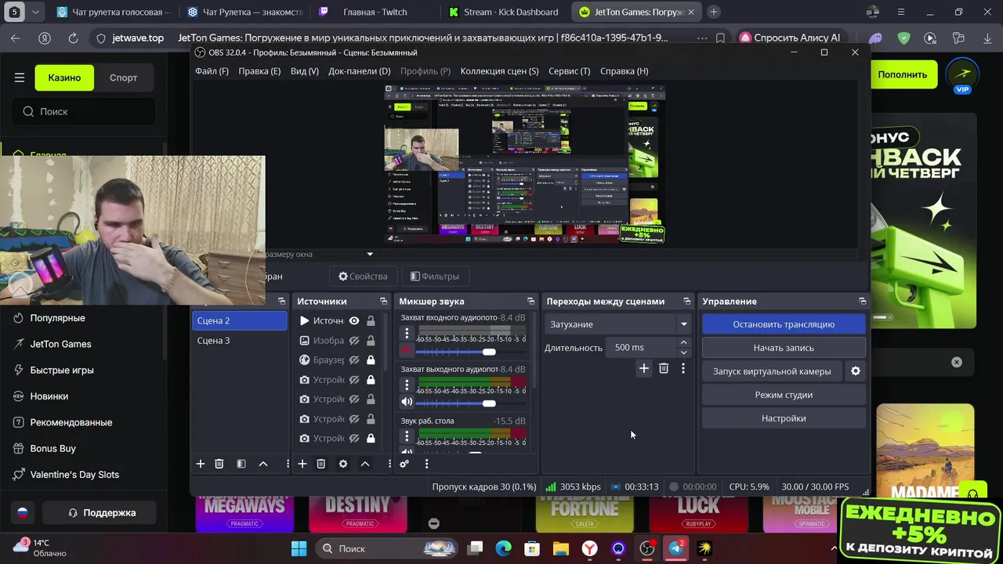Screen dimensions: 1003x564
Task: Click the Windows Start button
Action: click(299, 548)
